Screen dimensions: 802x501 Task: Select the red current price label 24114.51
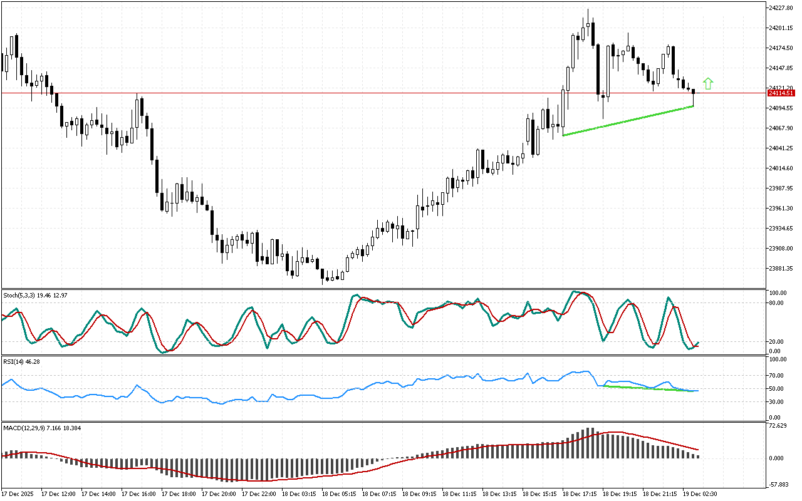[781, 93]
